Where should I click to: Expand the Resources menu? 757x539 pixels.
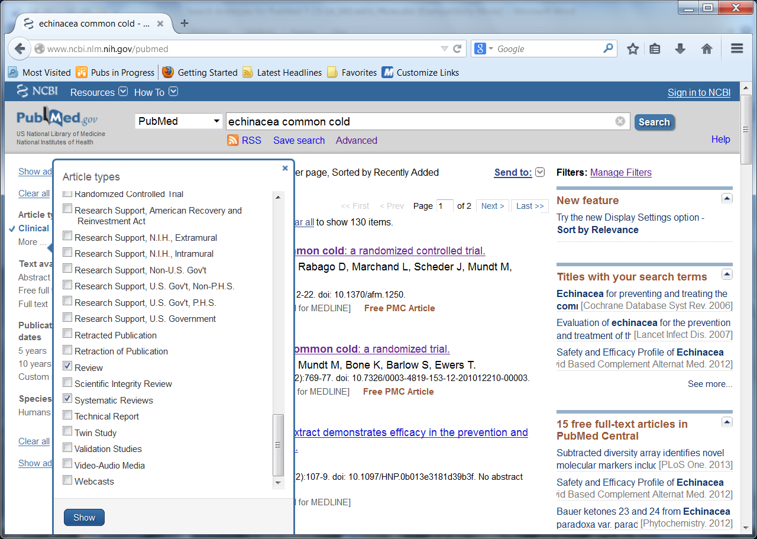click(x=99, y=92)
